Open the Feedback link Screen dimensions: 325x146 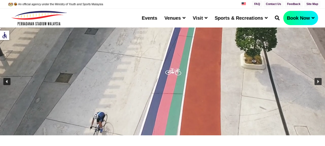pos(294,4)
